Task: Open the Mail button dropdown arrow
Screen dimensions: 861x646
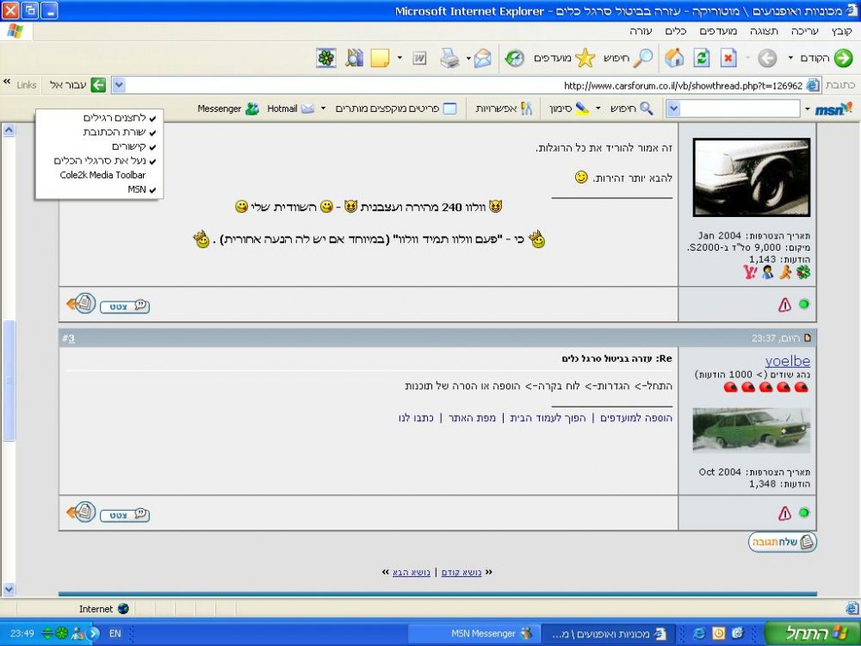Action: (468, 59)
